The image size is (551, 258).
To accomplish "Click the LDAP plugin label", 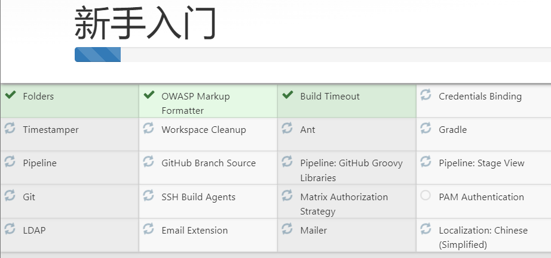I will pyautogui.click(x=35, y=231).
